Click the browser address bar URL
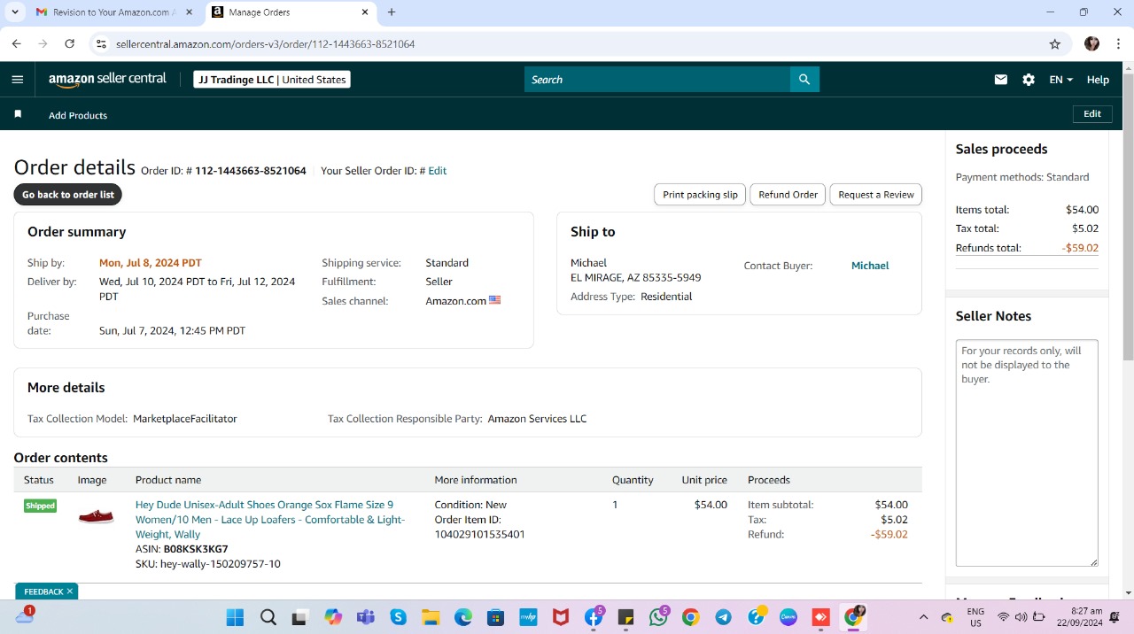 [x=265, y=44]
